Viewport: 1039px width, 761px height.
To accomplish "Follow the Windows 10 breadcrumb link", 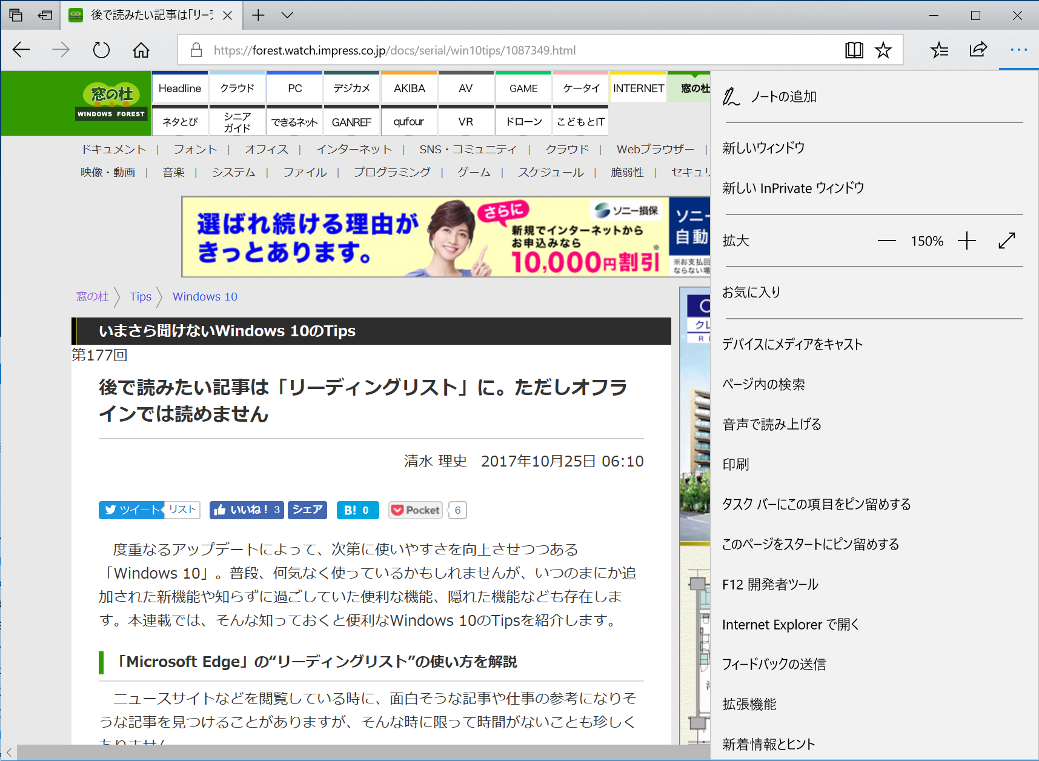I will [x=205, y=296].
